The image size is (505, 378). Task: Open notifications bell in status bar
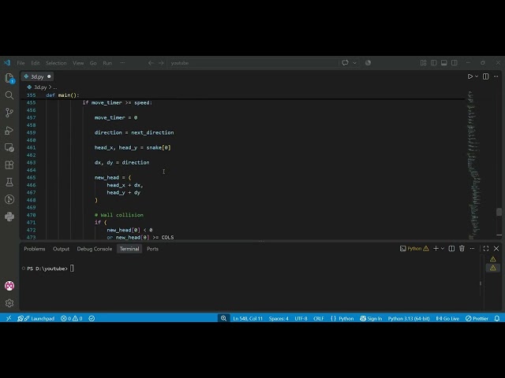point(497,318)
